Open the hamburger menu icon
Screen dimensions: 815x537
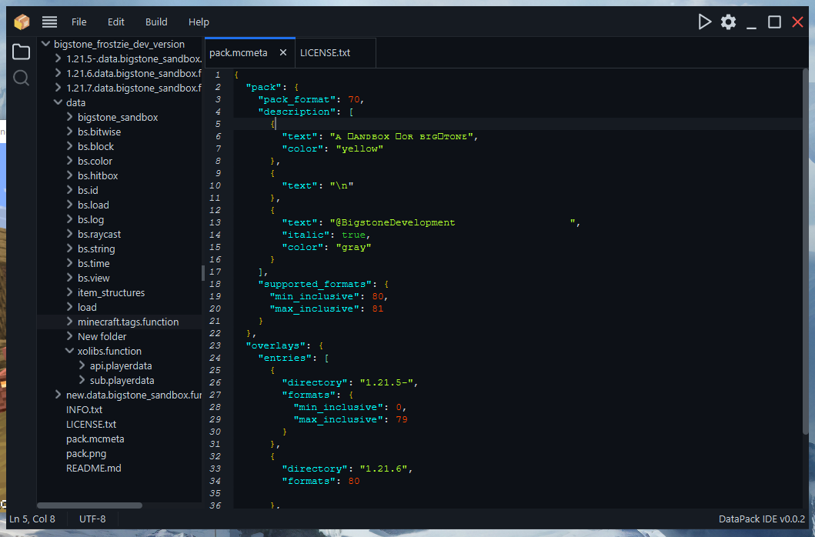coord(50,22)
